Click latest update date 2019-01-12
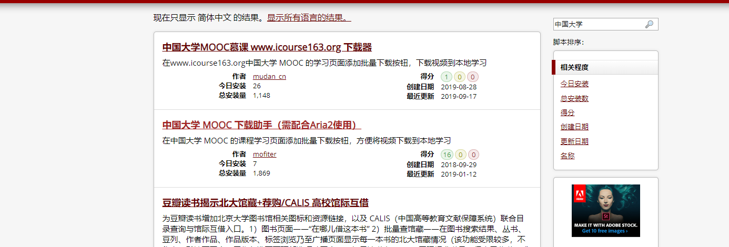The image size is (729, 247). coord(459,174)
